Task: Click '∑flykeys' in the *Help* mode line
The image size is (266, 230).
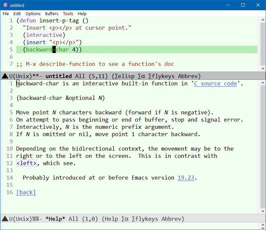Action: click(145, 219)
